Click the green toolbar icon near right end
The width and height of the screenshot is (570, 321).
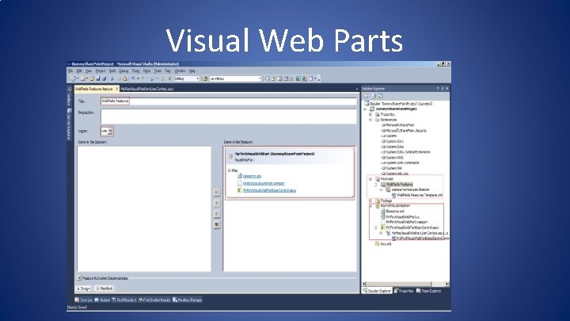(298, 78)
